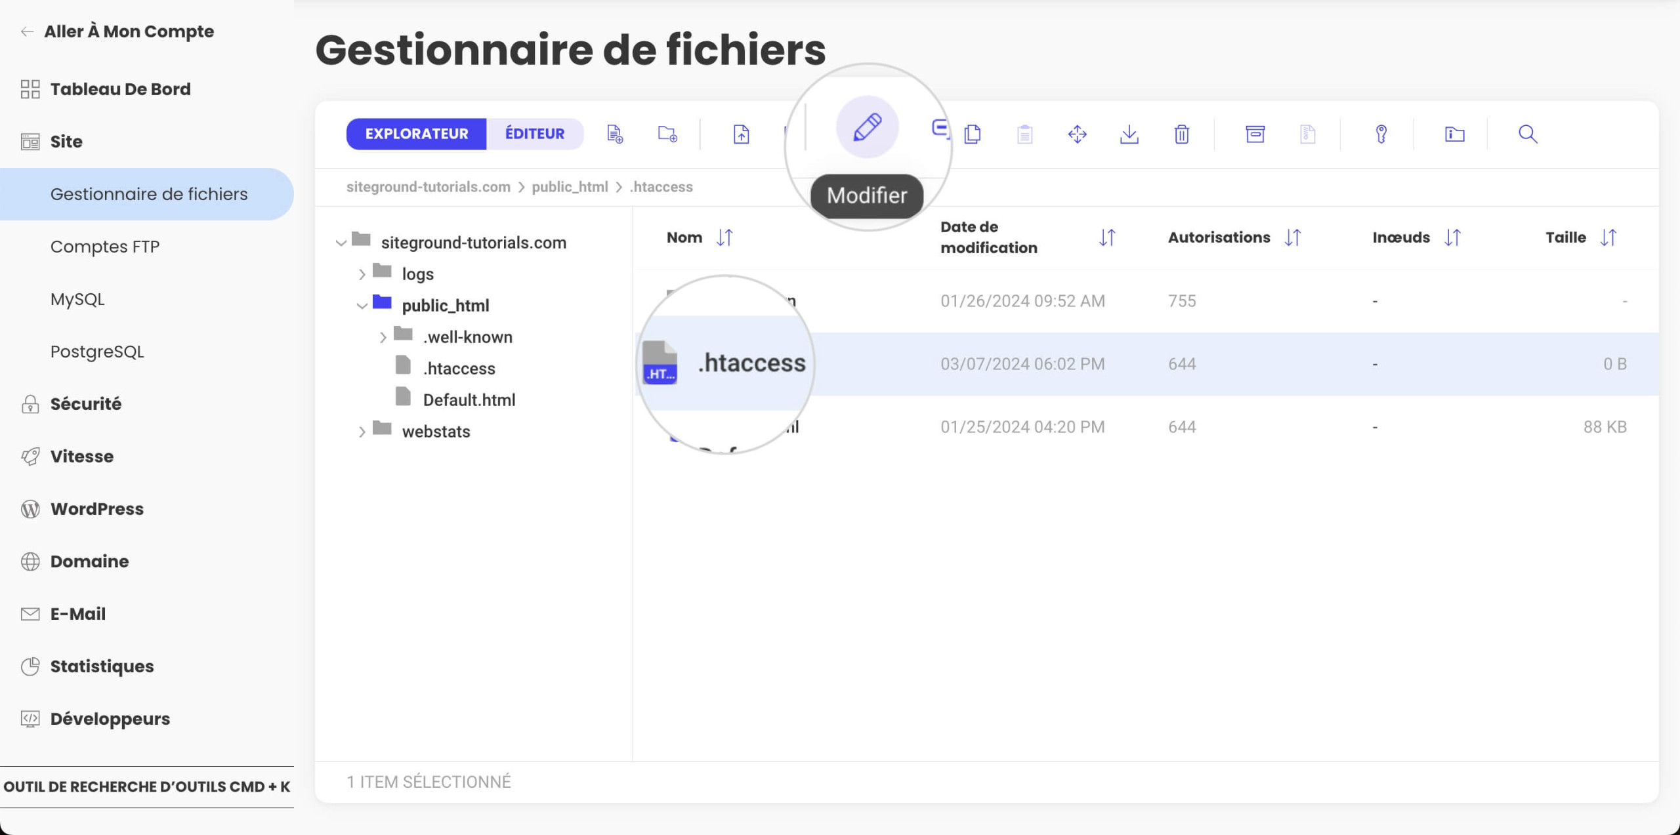1680x835 pixels.
Task: Sort by Taille using its arrows
Action: 1608,237
